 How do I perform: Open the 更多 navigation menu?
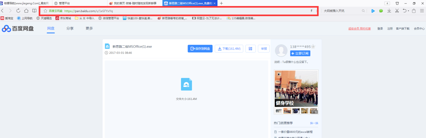pos(89,28)
